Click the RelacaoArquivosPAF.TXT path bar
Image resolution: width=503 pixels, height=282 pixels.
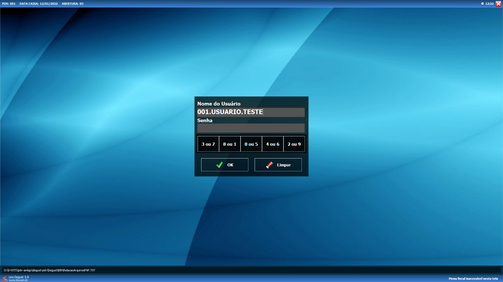(50, 270)
